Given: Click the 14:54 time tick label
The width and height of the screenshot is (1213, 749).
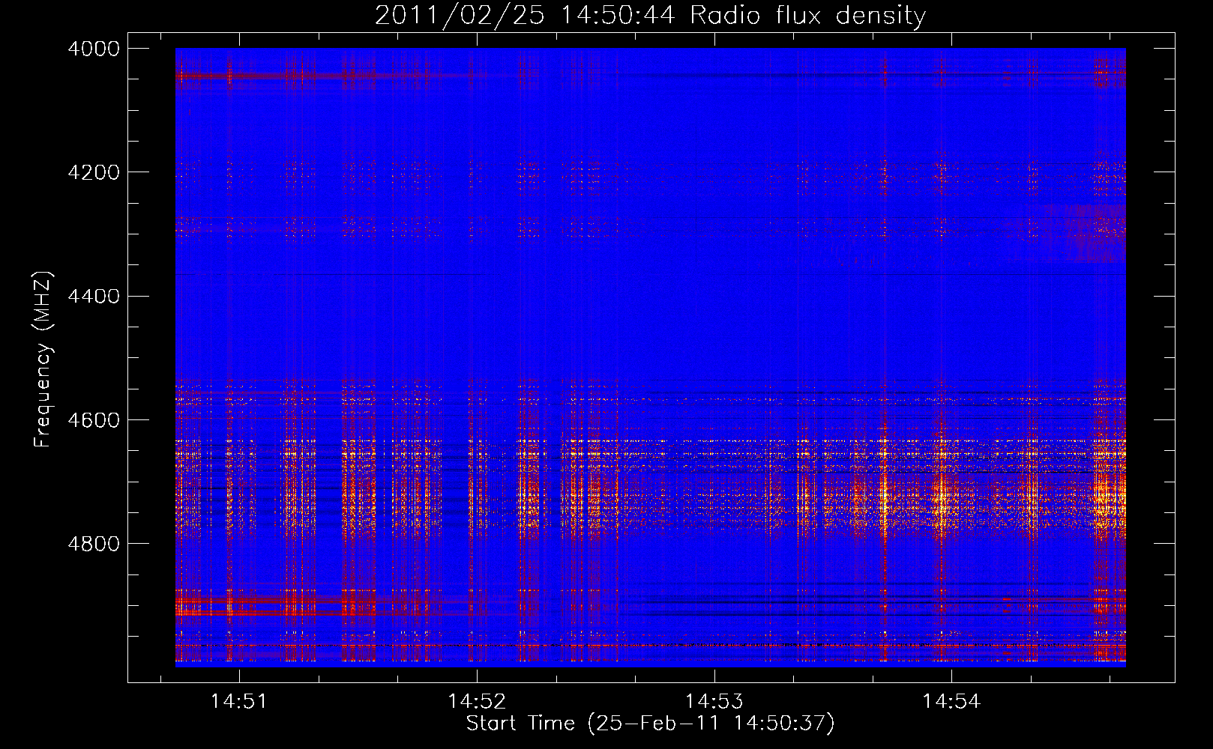Looking at the screenshot, I should click(951, 701).
